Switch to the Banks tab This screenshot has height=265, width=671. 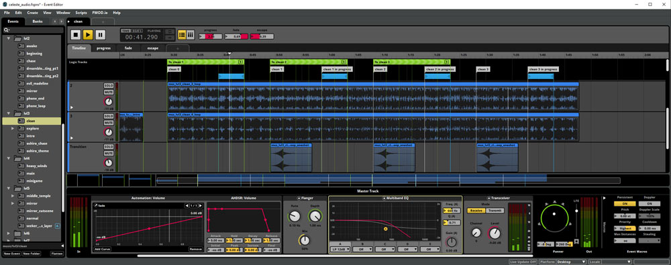(38, 21)
